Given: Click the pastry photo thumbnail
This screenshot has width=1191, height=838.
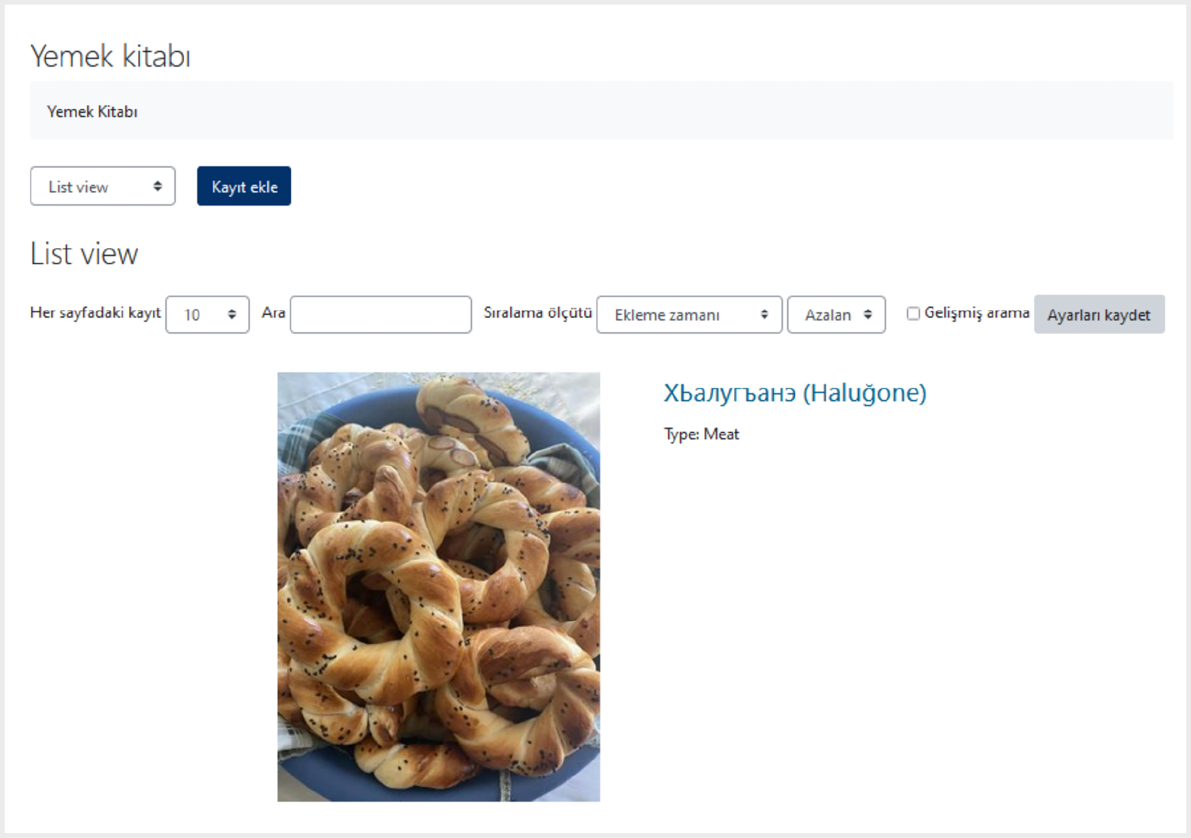Looking at the screenshot, I should (439, 586).
